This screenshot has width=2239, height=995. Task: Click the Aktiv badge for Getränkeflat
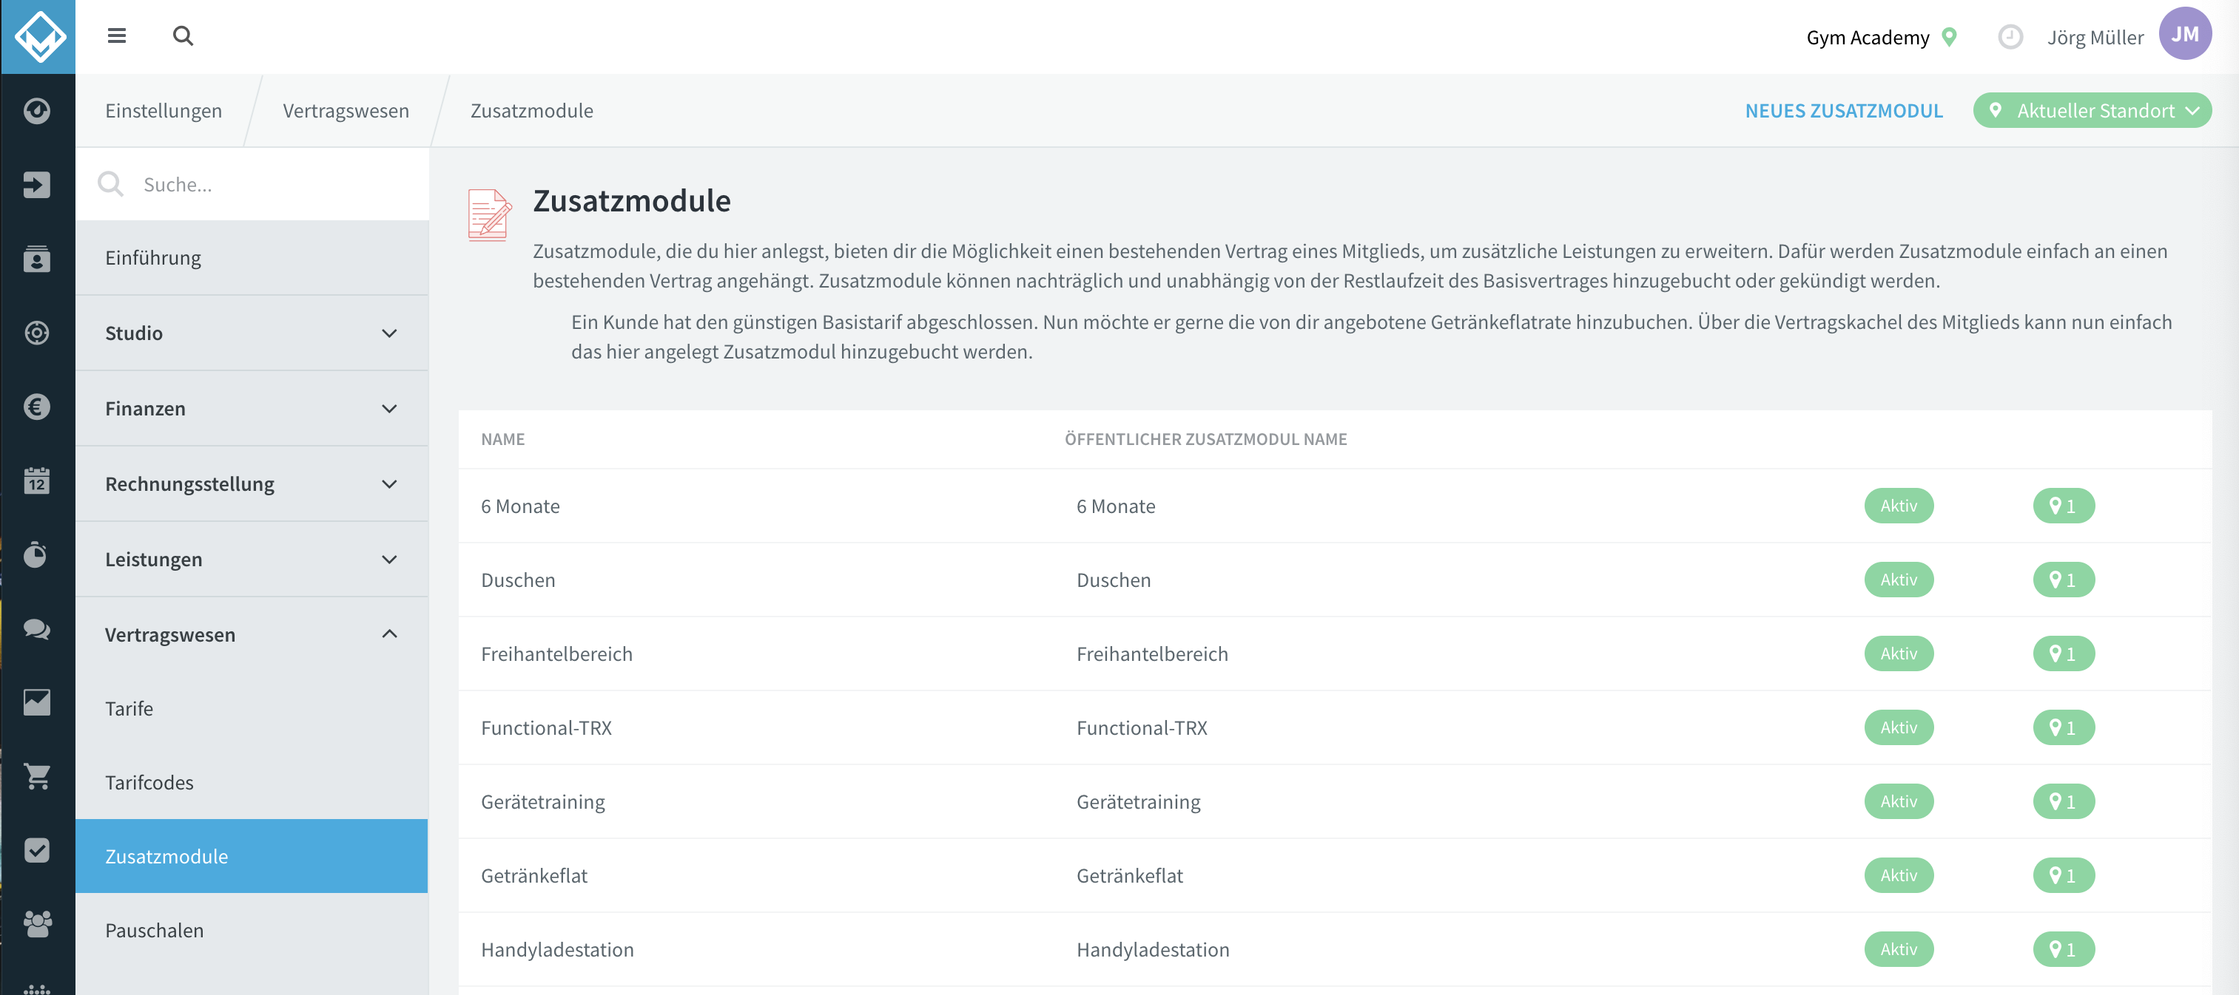[1899, 875]
